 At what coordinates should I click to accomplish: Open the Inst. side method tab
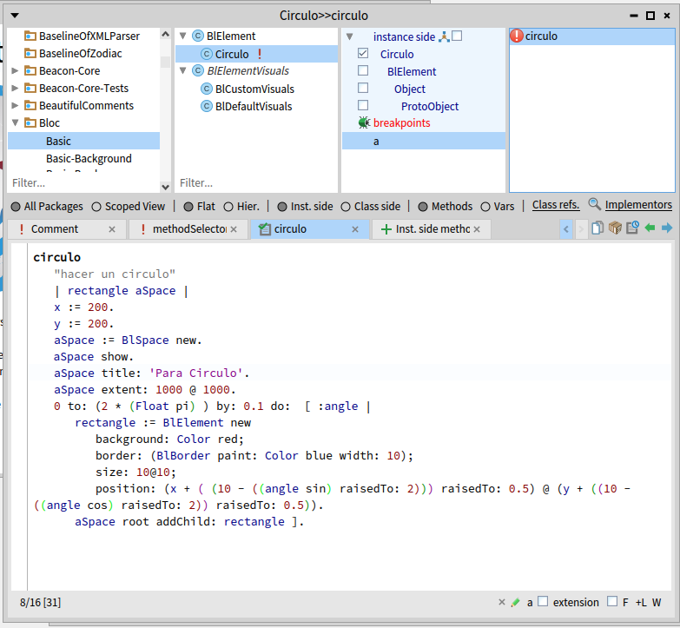pyautogui.click(x=432, y=229)
